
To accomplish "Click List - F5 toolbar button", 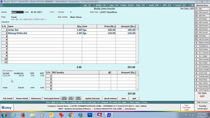I will [x=87, y=5].
